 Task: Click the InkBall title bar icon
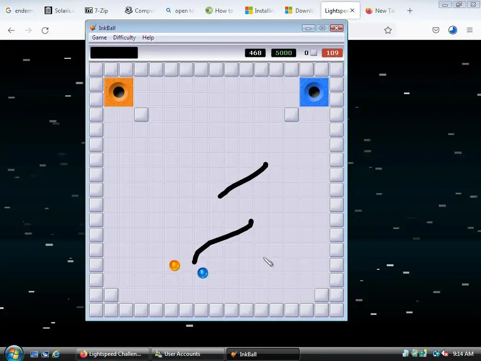click(93, 28)
